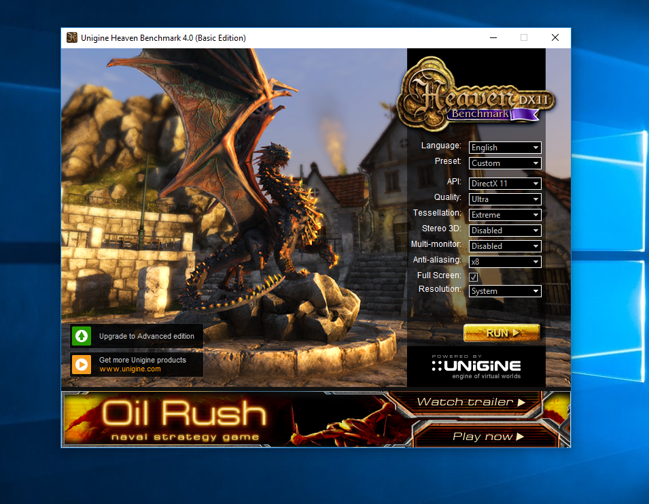Open the Multi-monitor dropdown

pos(504,246)
